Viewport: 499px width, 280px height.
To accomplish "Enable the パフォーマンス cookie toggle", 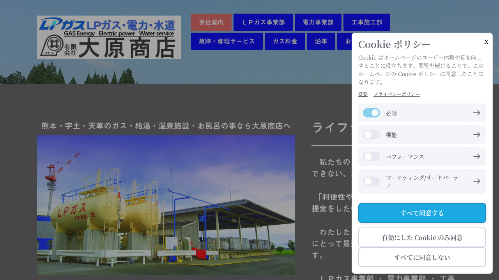I will [x=371, y=156].
